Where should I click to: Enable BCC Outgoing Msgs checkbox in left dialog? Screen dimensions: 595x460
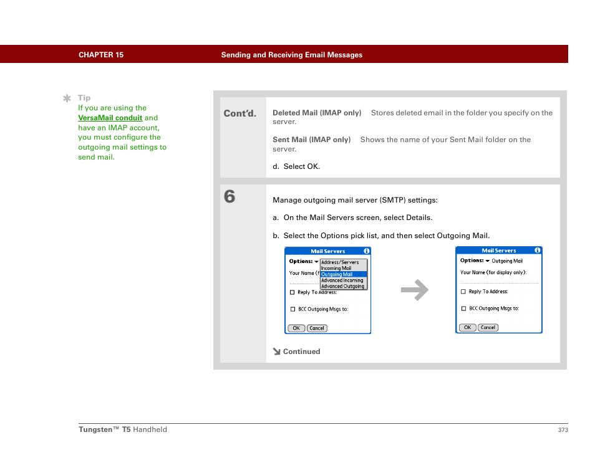pyautogui.click(x=293, y=309)
